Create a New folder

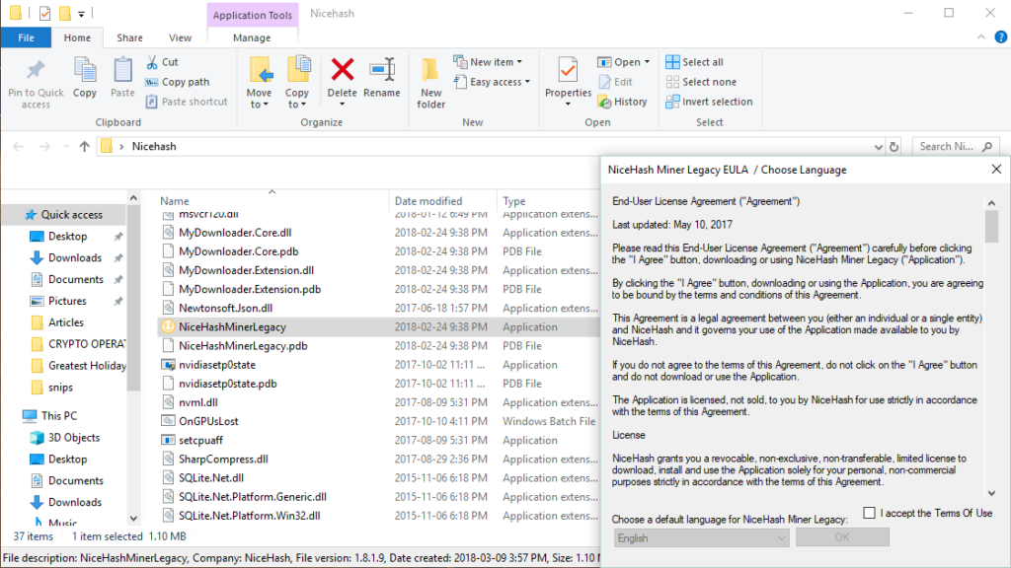point(430,83)
